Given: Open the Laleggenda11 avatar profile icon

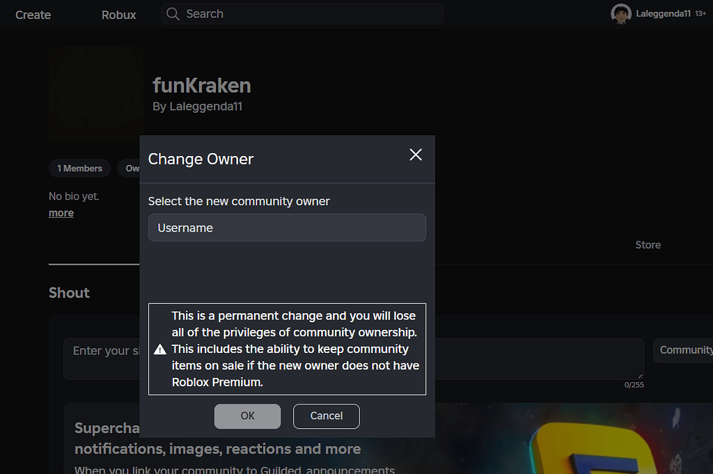Looking at the screenshot, I should click(x=620, y=13).
